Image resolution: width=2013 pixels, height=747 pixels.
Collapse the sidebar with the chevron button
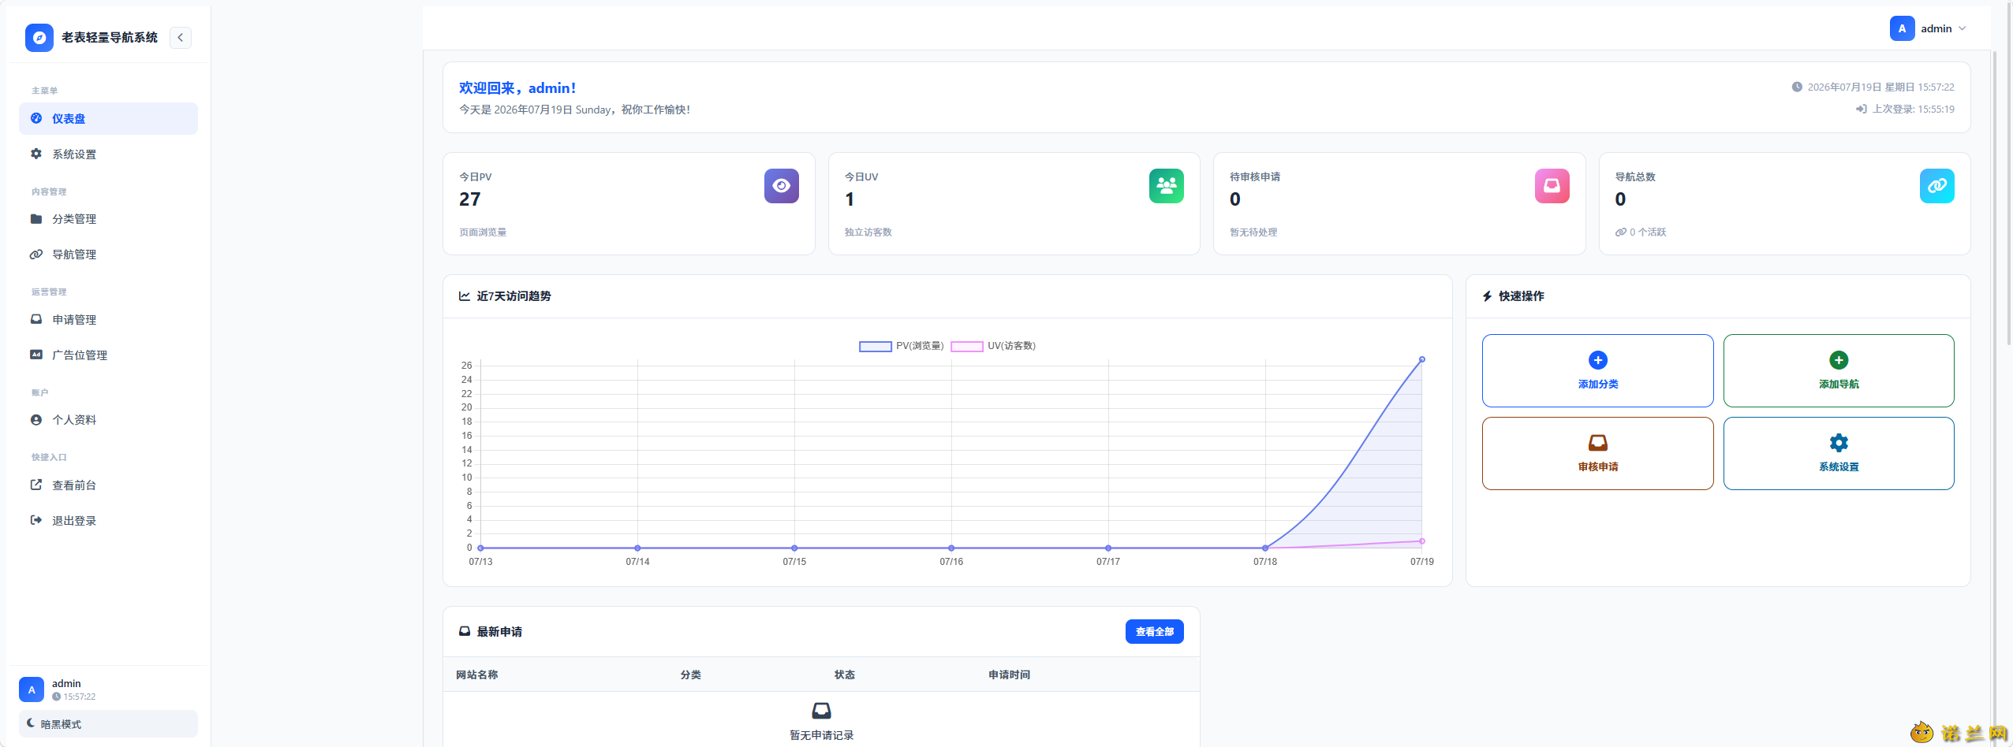[181, 38]
